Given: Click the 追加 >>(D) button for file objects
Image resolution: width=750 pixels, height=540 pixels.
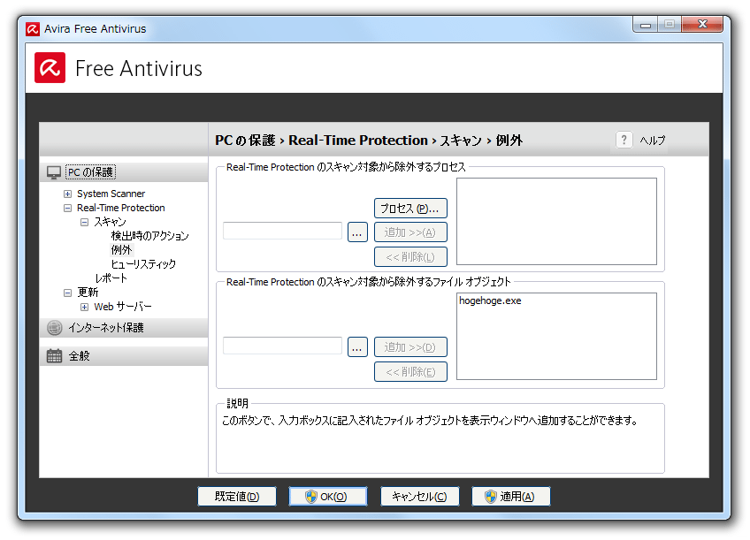Looking at the screenshot, I should [410, 347].
